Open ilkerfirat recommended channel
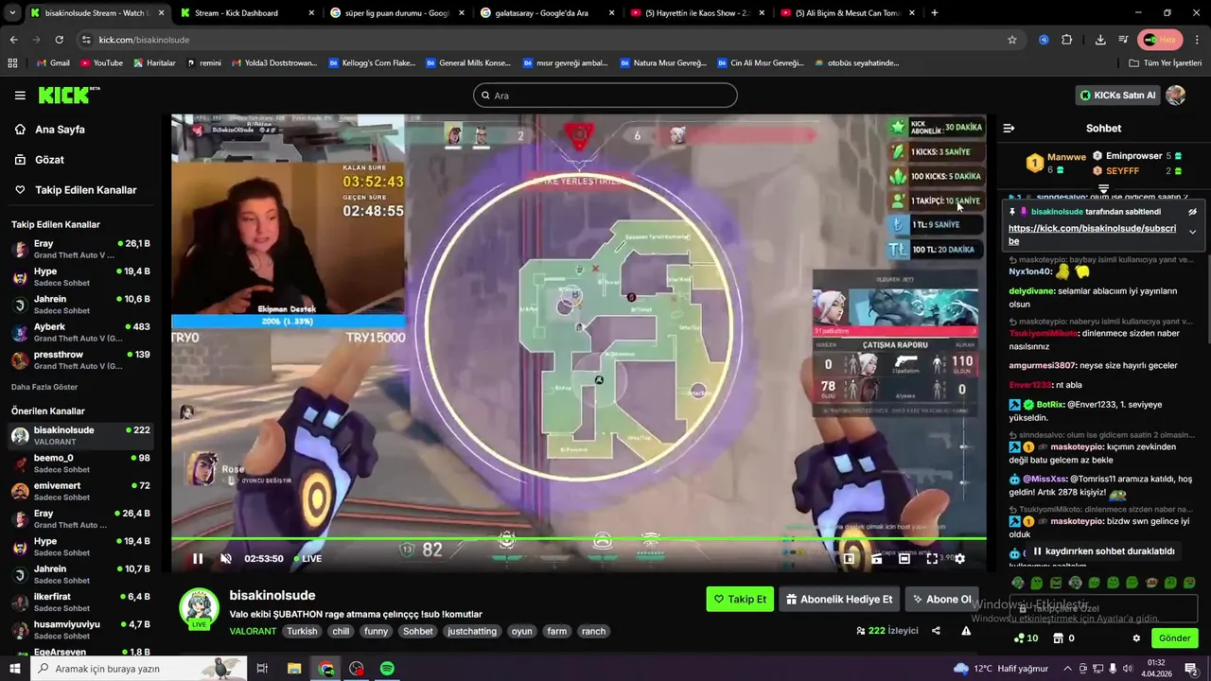Viewport: 1211px width, 681px height. tap(80, 602)
